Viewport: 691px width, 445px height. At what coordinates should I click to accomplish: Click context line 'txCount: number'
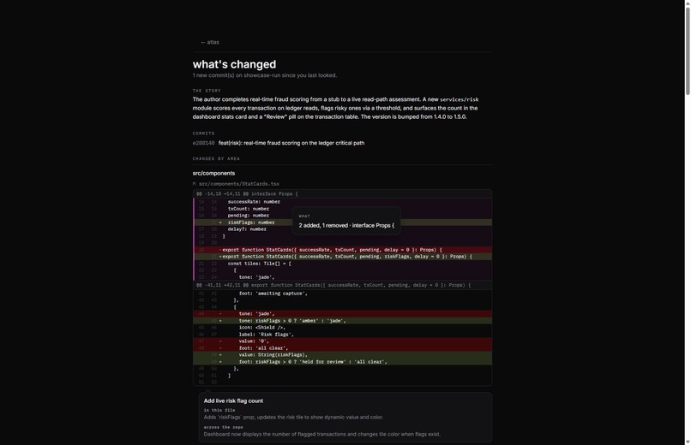[342, 209]
